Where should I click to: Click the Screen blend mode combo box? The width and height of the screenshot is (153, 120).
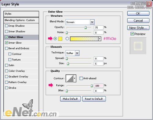tap(80, 22)
